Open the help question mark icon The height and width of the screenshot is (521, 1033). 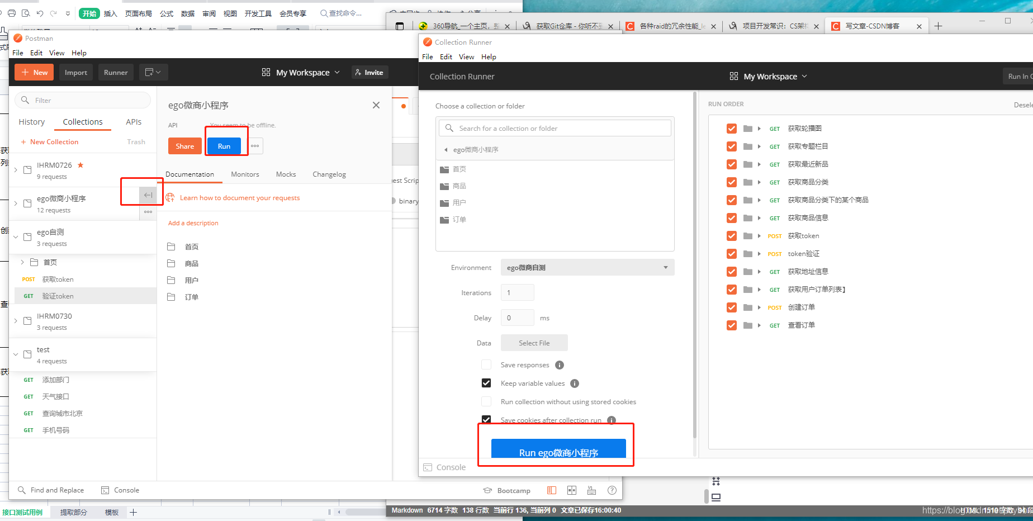[x=612, y=490]
